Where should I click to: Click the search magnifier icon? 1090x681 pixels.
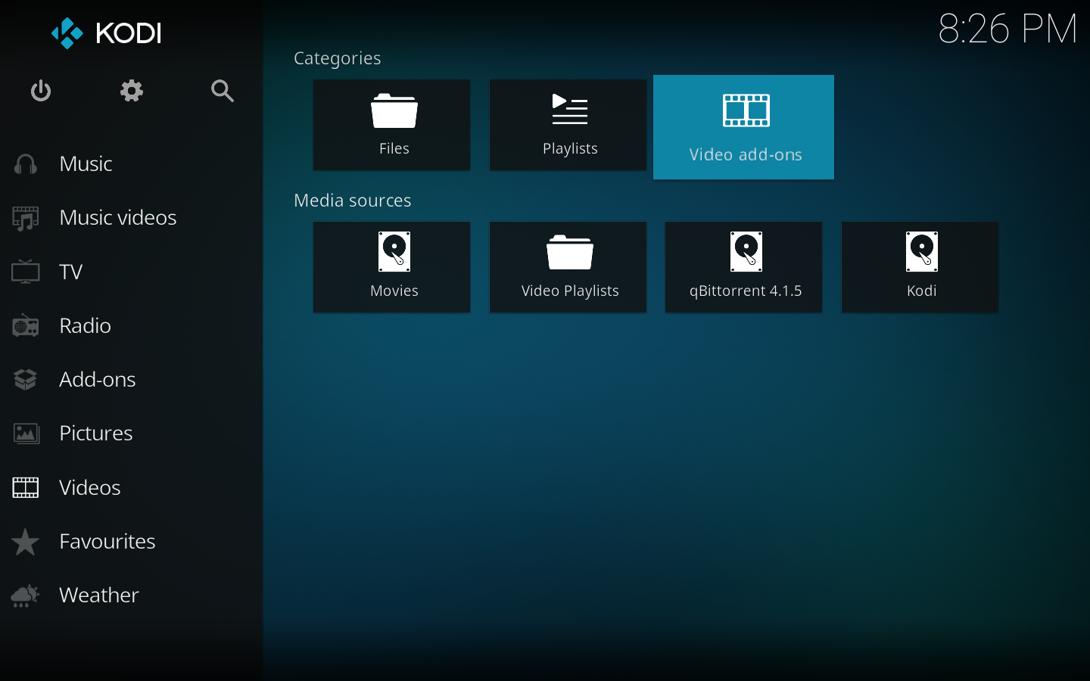click(x=222, y=92)
